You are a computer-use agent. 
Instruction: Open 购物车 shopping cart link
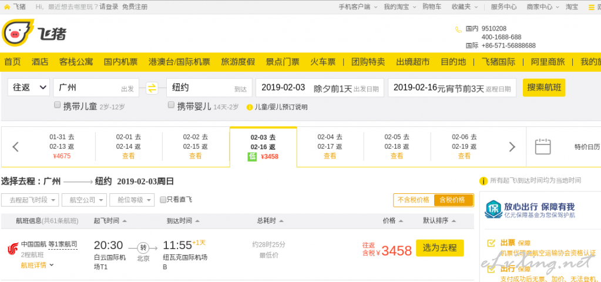point(432,7)
